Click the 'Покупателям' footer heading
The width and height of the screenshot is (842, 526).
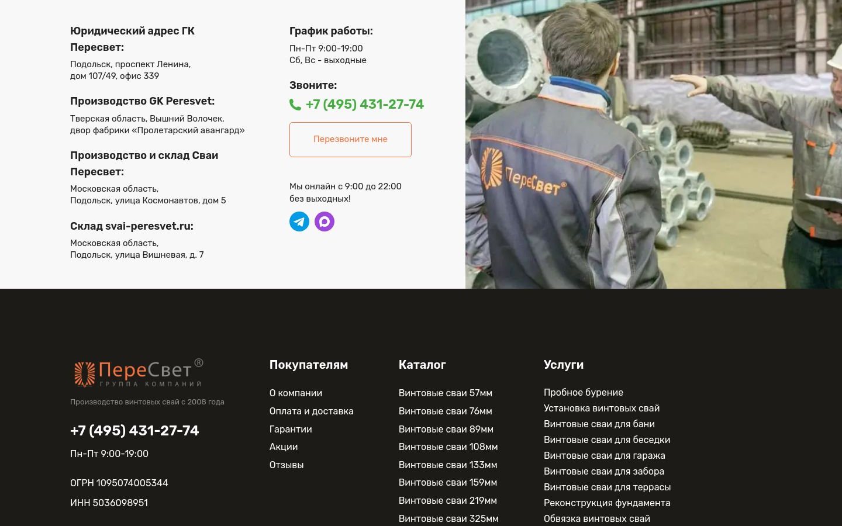click(x=309, y=365)
